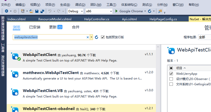Open the 体系结构(C) menu
The height and width of the screenshot is (112, 211).
click(x=129, y=5)
